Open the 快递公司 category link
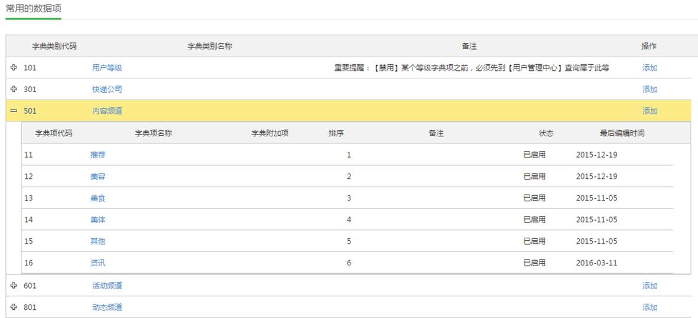The width and height of the screenshot is (698, 318). 107,90
